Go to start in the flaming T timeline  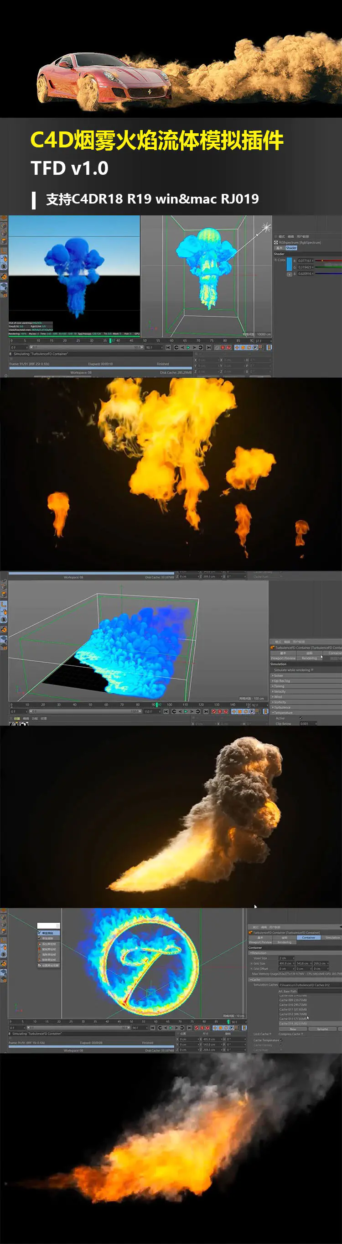[153, 1028]
